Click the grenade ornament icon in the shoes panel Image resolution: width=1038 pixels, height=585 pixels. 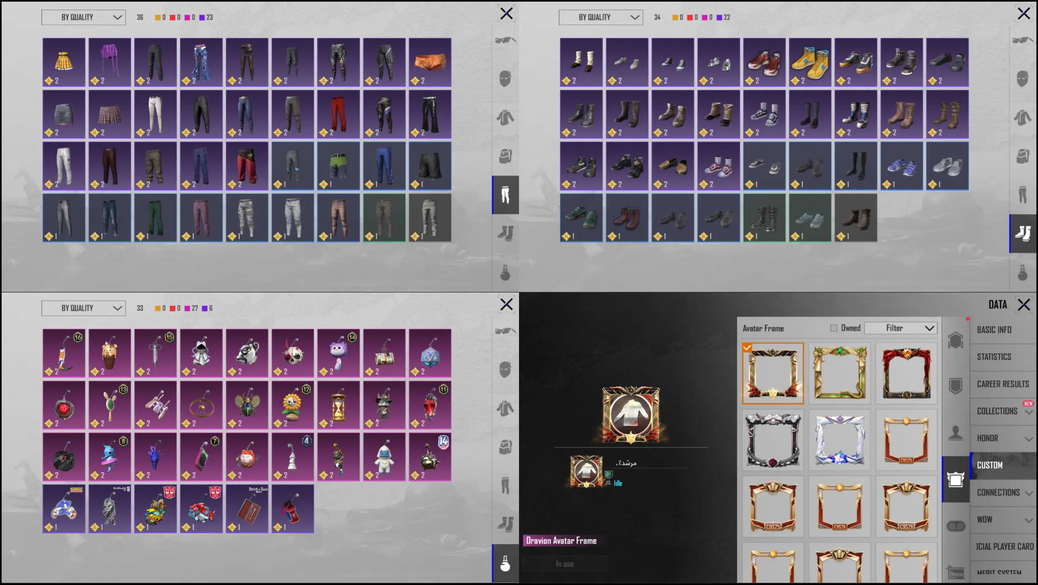click(x=1022, y=273)
